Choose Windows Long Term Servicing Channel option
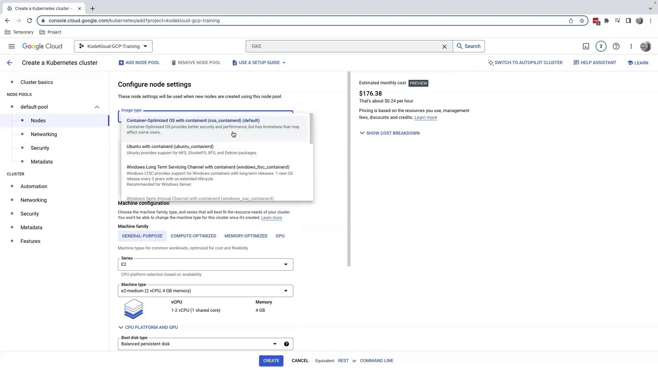Viewport: 658px width, 370px height. (208, 167)
